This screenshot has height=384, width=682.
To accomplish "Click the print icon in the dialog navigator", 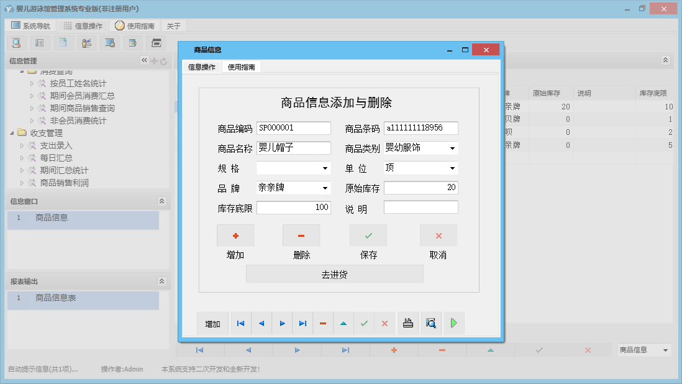I will click(407, 323).
